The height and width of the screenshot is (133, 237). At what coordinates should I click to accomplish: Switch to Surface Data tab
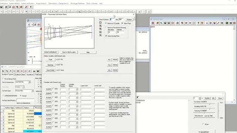pyautogui.click(x=20, y=75)
